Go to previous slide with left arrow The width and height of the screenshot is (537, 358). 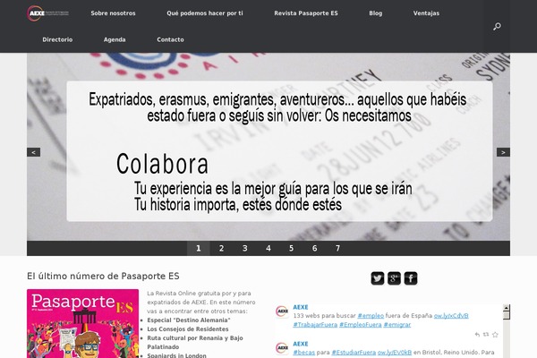tap(34, 152)
